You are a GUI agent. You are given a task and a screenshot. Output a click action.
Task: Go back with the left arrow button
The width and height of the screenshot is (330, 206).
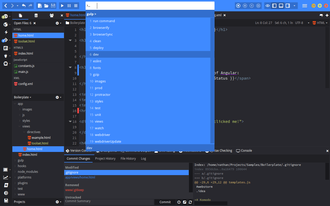point(6,5)
